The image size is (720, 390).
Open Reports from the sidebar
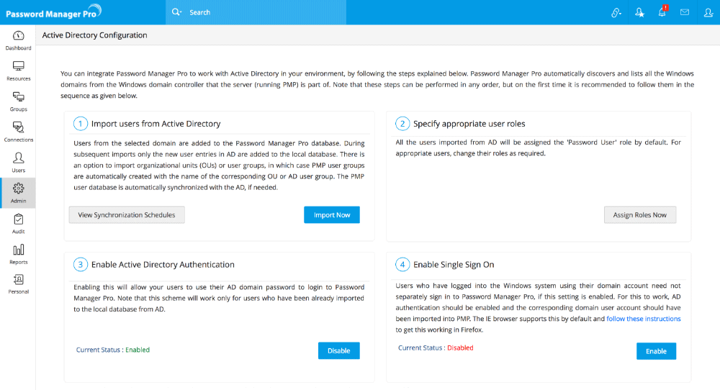18,254
